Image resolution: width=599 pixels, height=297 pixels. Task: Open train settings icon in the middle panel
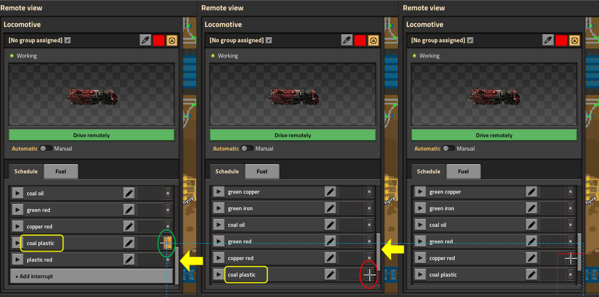coord(373,40)
